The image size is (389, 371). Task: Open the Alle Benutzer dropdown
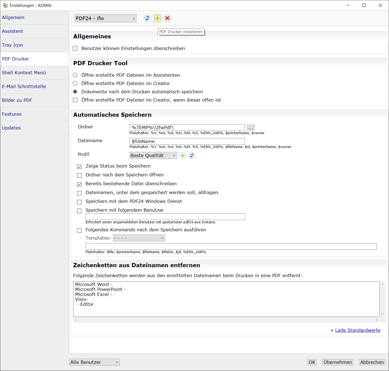pos(94,362)
